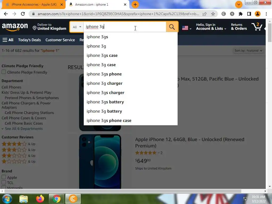Select suggestion "iphone 3g charger"

tap(131, 83)
